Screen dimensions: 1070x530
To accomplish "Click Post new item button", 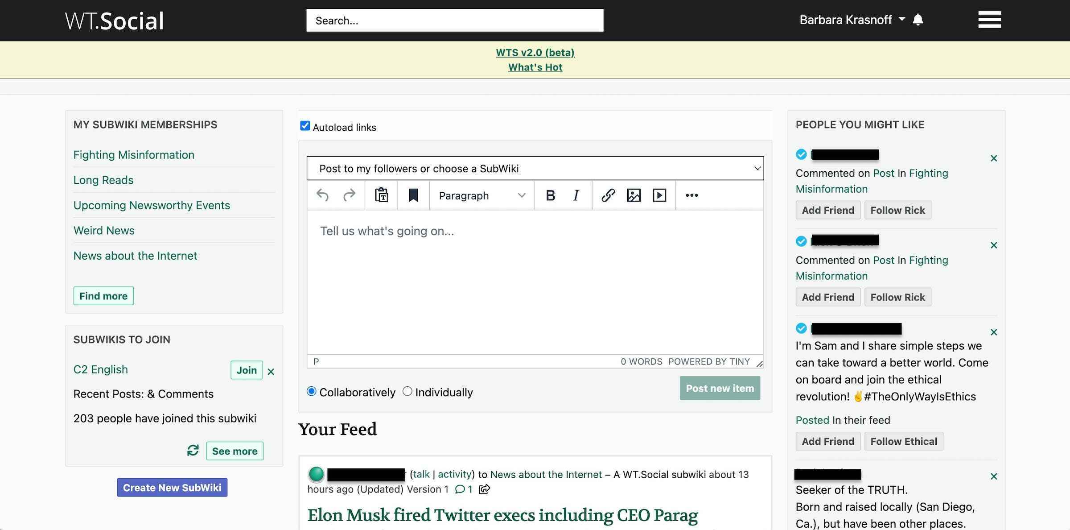I will coord(720,388).
